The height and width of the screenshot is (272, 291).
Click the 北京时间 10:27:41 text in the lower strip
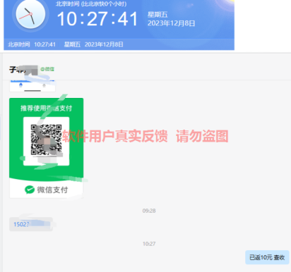point(32,44)
